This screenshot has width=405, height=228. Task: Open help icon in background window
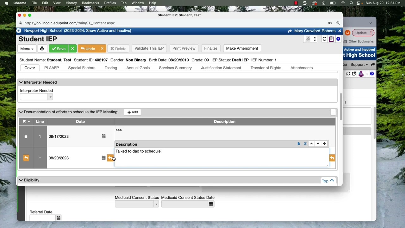tap(372, 74)
